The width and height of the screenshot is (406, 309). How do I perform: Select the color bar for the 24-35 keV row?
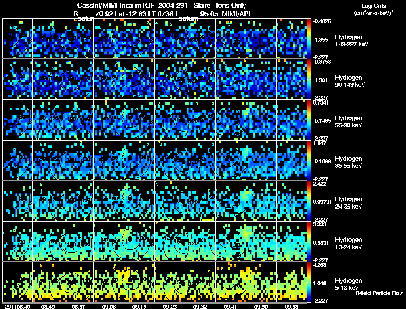click(x=309, y=201)
